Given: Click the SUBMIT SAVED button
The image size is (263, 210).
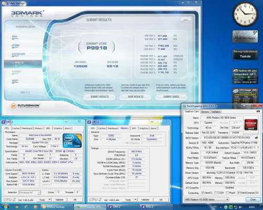Looking at the screenshot, I should (171, 97).
